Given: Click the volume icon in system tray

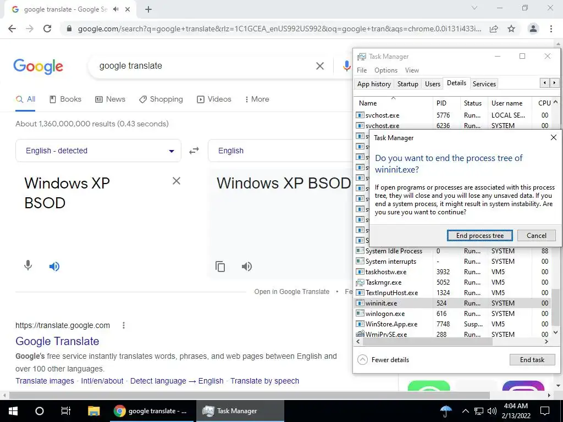Looking at the screenshot, I should (492, 411).
